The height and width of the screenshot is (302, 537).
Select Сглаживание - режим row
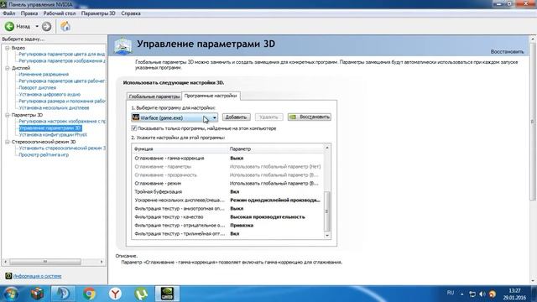coord(227,184)
